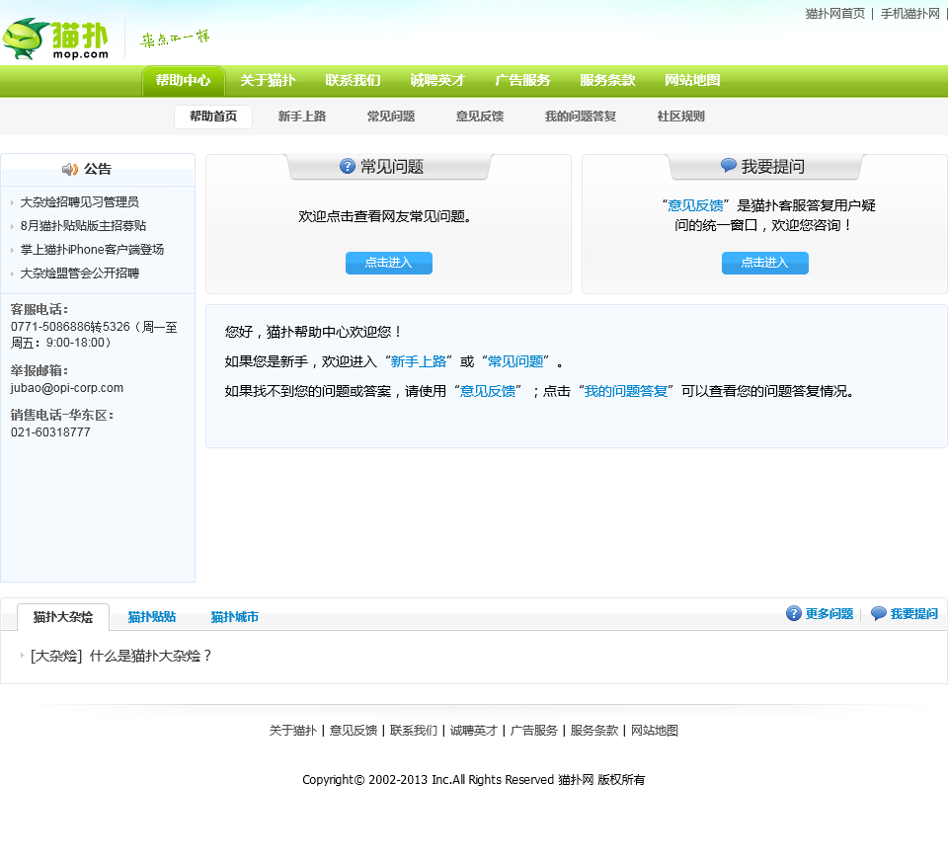948x862 pixels.
Task: Click 点击进入 button under 我要提问
Action: [764, 263]
